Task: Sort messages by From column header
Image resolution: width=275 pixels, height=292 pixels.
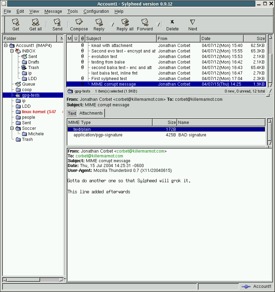Action: tap(178, 39)
